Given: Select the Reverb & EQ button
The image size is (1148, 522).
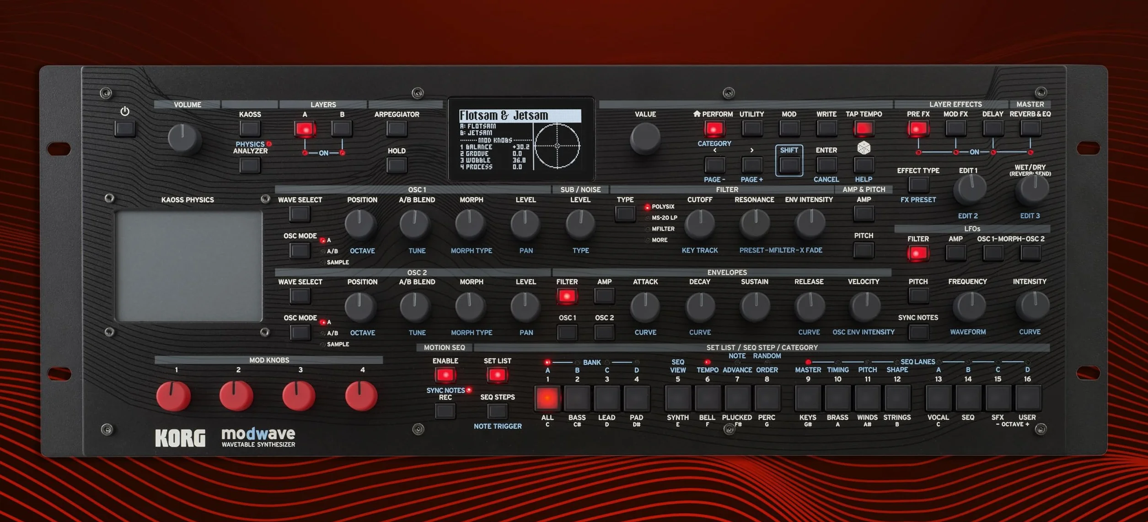Looking at the screenshot, I should (x=1030, y=129).
